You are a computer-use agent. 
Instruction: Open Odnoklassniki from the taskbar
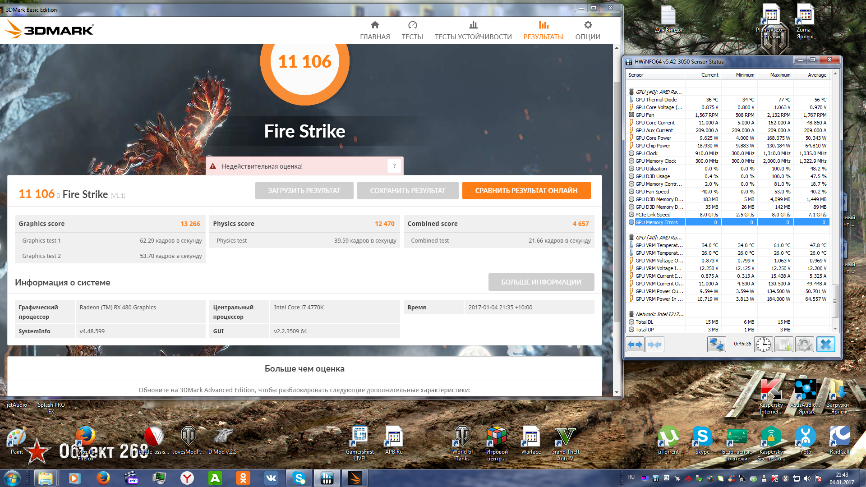coord(243,478)
